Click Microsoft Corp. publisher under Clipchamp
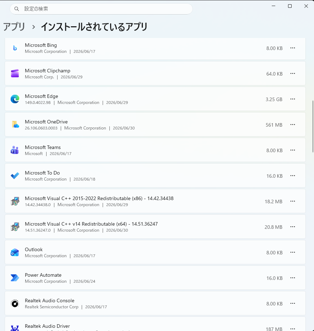The height and width of the screenshot is (331, 314). click(x=39, y=77)
